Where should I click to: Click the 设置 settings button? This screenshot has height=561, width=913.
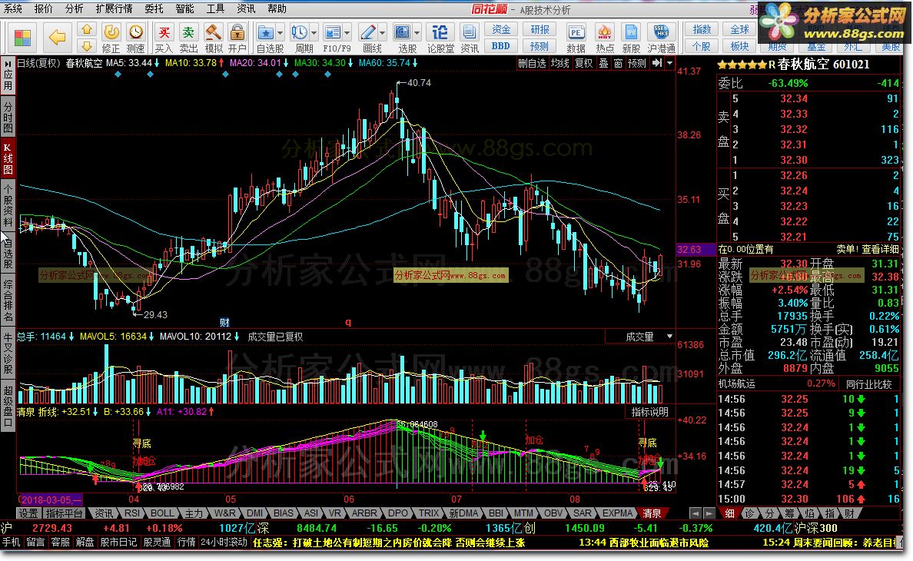(x=28, y=513)
